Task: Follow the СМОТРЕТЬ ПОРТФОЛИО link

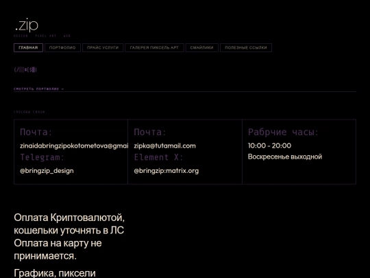Action: point(38,89)
